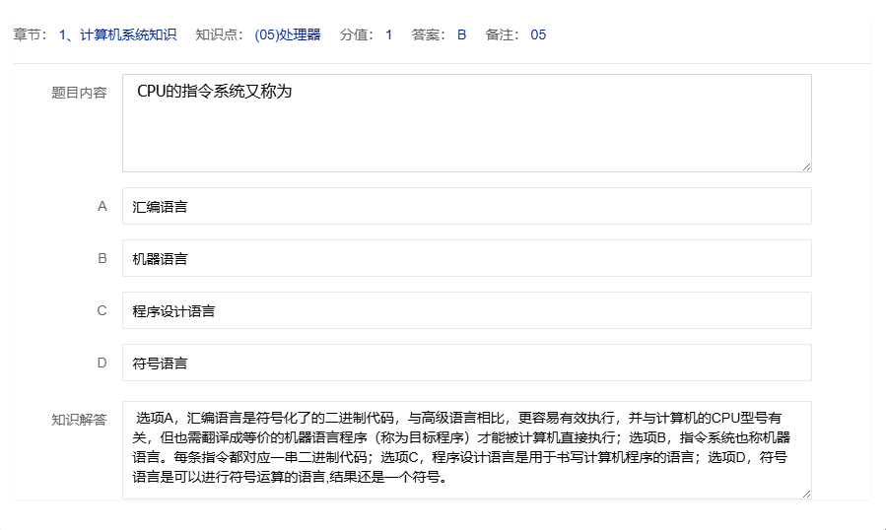Click the remark value 05 after 备注
886x530 pixels.
[538, 34]
